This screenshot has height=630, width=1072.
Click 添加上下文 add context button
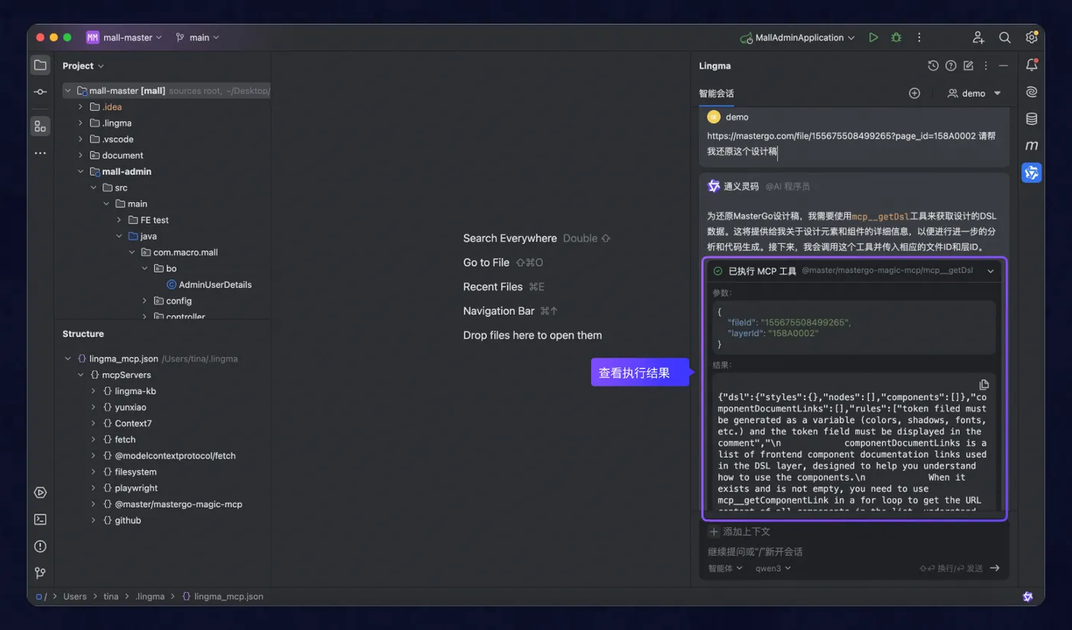pyautogui.click(x=740, y=531)
